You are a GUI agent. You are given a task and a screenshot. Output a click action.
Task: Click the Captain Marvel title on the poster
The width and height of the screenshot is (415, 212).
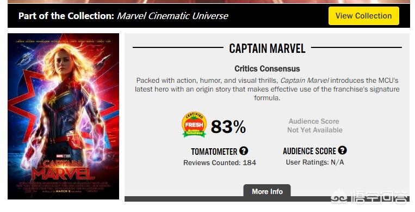tap(63, 170)
